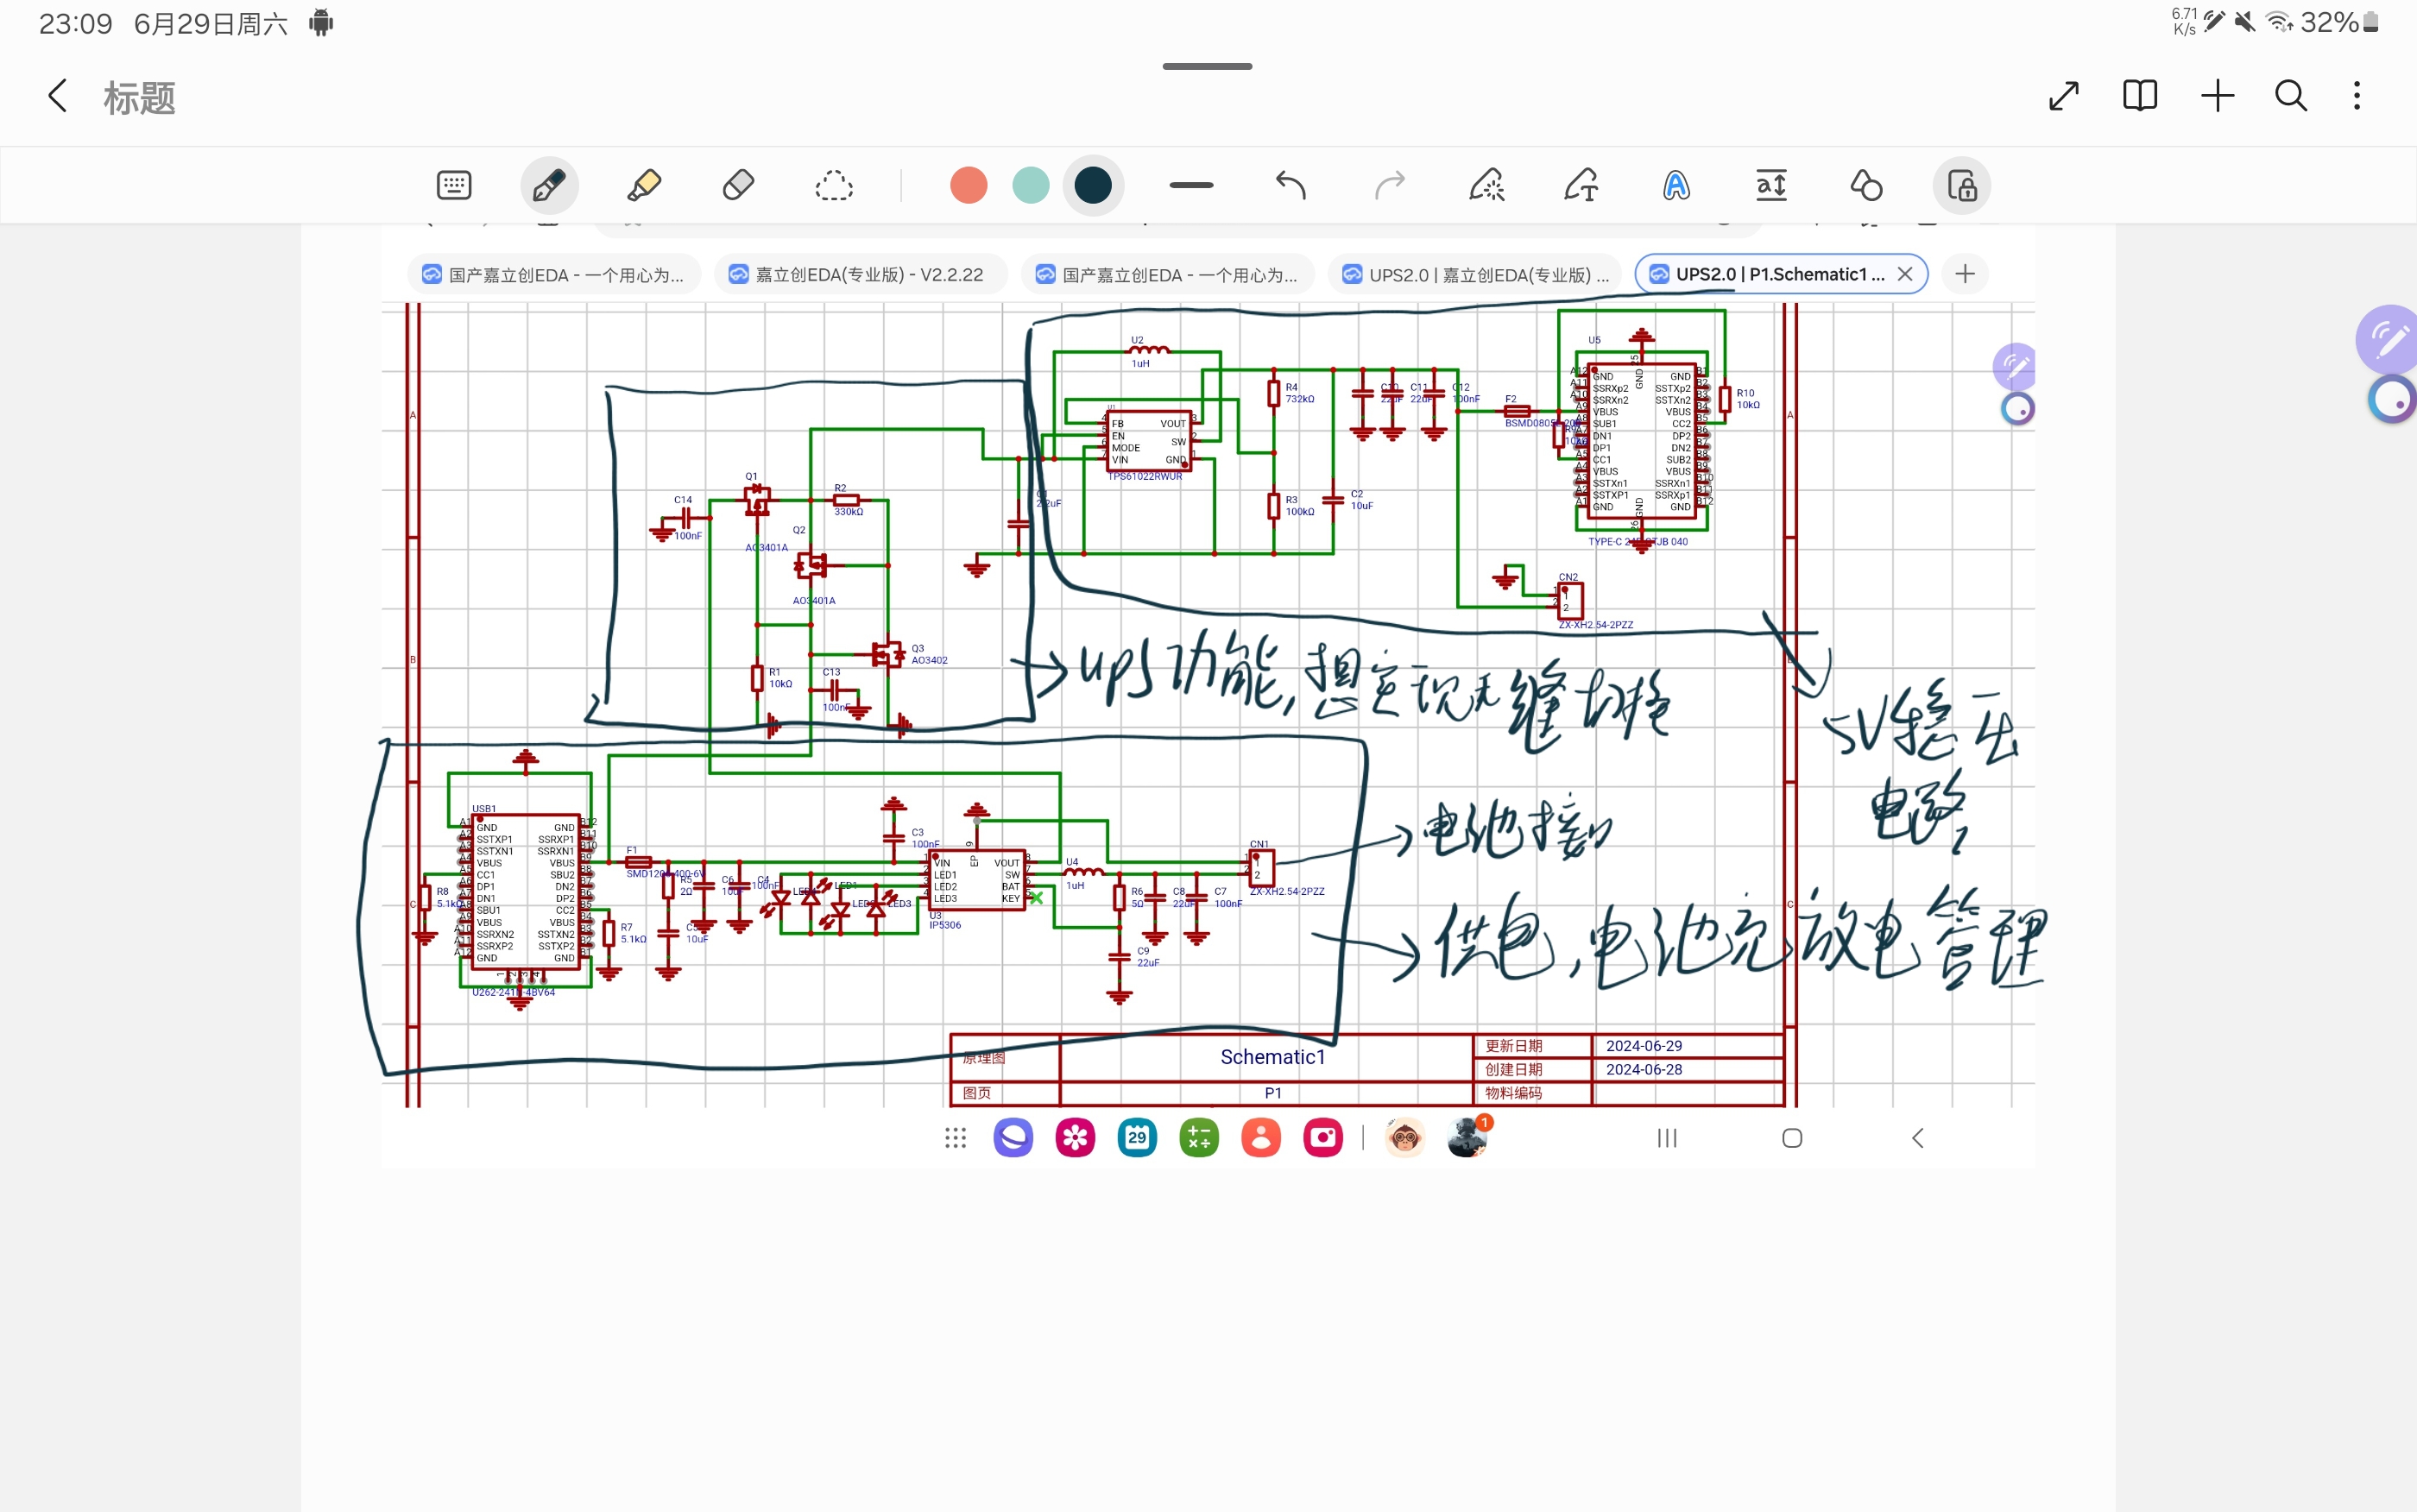Select the highlighter tool
The image size is (2417, 1512).
[644, 185]
